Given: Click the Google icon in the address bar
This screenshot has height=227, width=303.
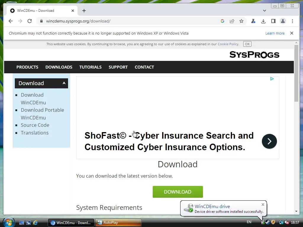Looking at the screenshot, I should point(223,21).
